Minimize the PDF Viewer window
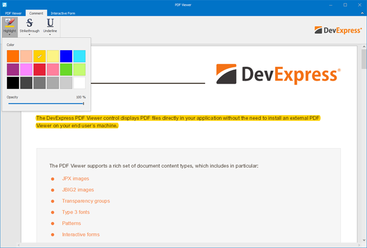The width and height of the screenshot is (367, 248). (330, 5)
